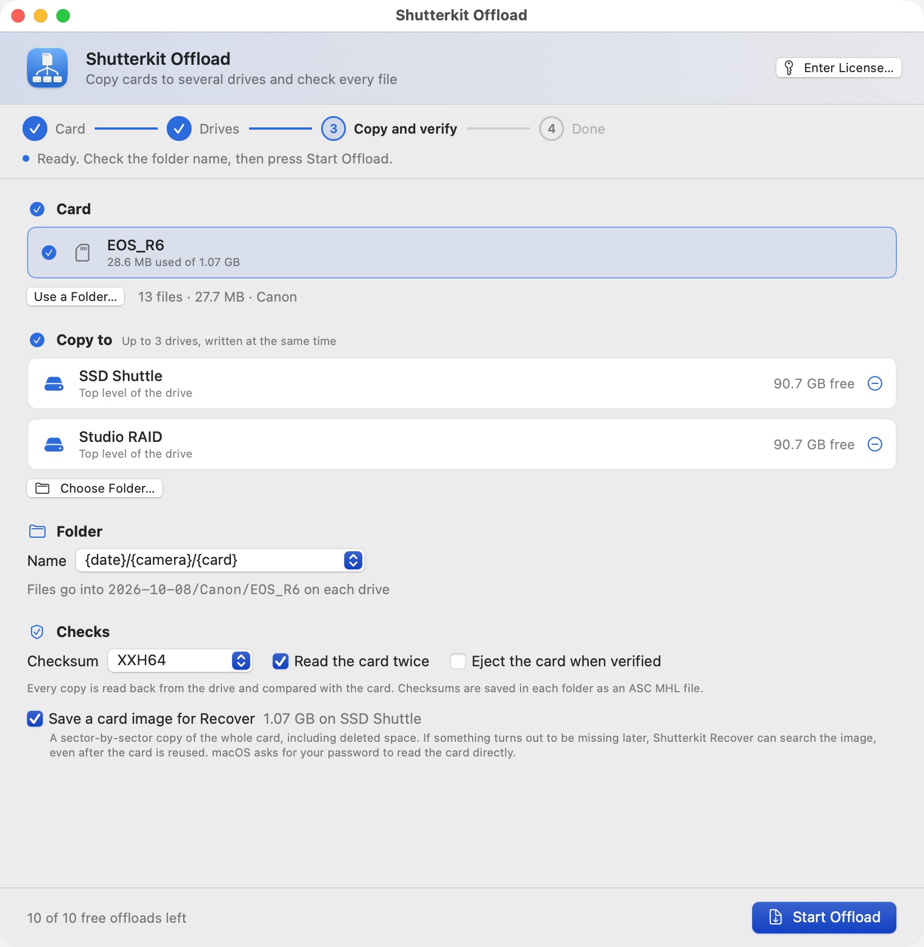
Task: Click the '2026-10-08/Canon/EOS_R6' path text
Action: 204,590
